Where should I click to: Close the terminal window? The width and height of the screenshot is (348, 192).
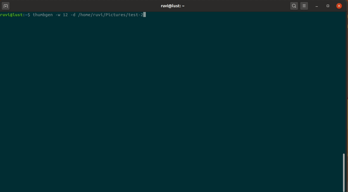click(339, 6)
